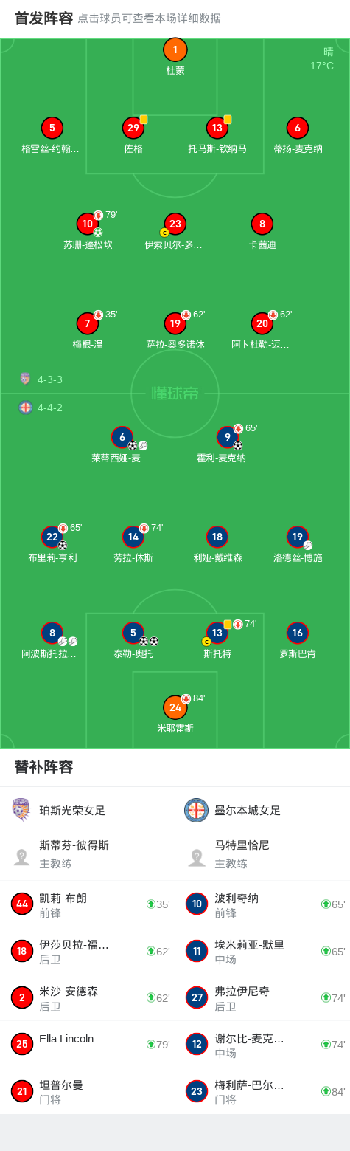Image resolution: width=350 pixels, height=1151 pixels.
Task: Select substitute 波利奇纳 number 10 row
Action: [262, 904]
